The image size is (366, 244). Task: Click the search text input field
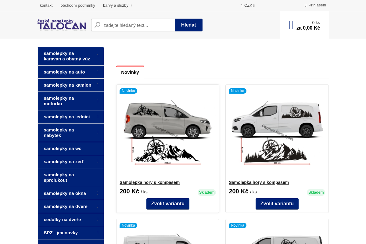137,25
